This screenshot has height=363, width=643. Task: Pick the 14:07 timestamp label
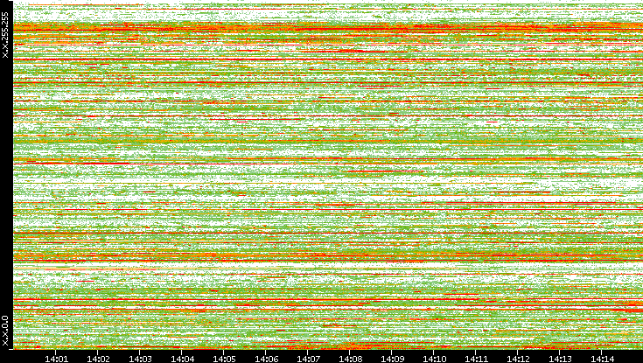pos(309,358)
